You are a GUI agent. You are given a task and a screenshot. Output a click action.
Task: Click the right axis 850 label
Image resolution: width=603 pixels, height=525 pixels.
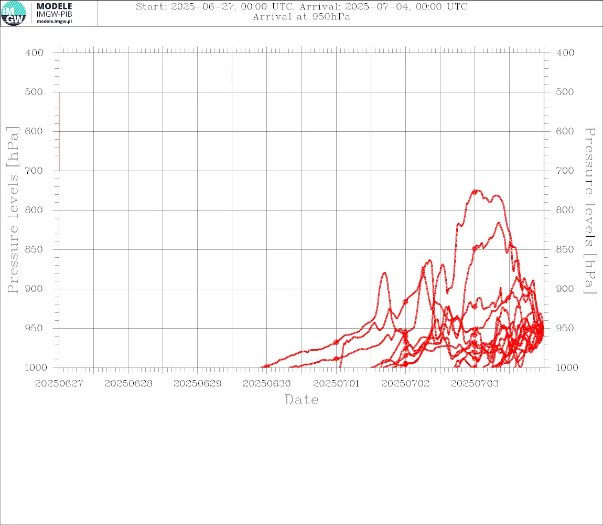pyautogui.click(x=565, y=249)
